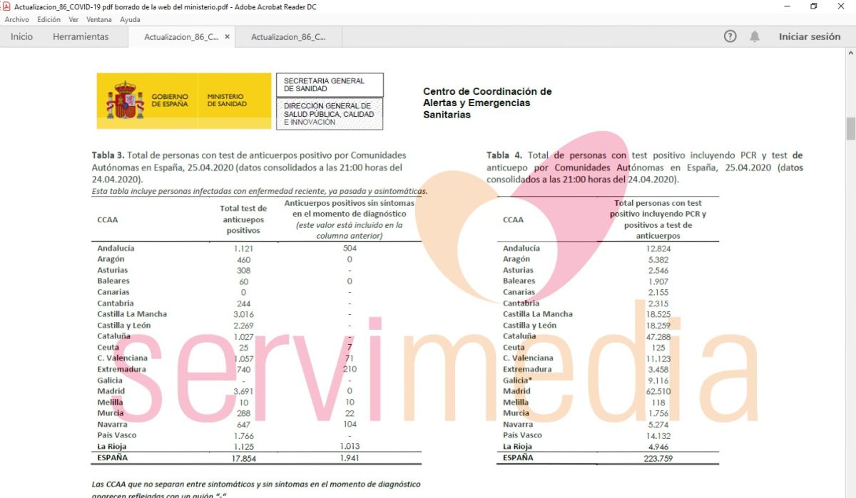Open the Edición menu
The image size is (856, 498).
49,19
